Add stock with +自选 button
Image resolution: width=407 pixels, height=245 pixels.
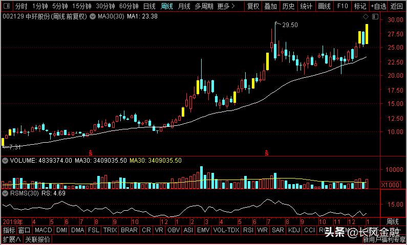tap(378, 6)
